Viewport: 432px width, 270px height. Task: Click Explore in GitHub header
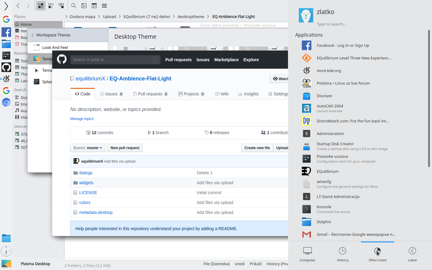click(x=251, y=60)
